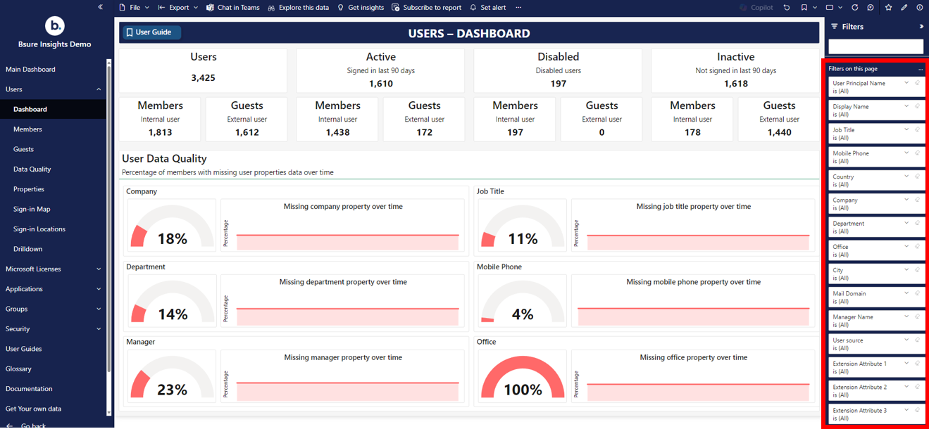Viewport: 929px width, 429px height.
Task: Clear the Country filter with eraser icon
Action: point(917,177)
